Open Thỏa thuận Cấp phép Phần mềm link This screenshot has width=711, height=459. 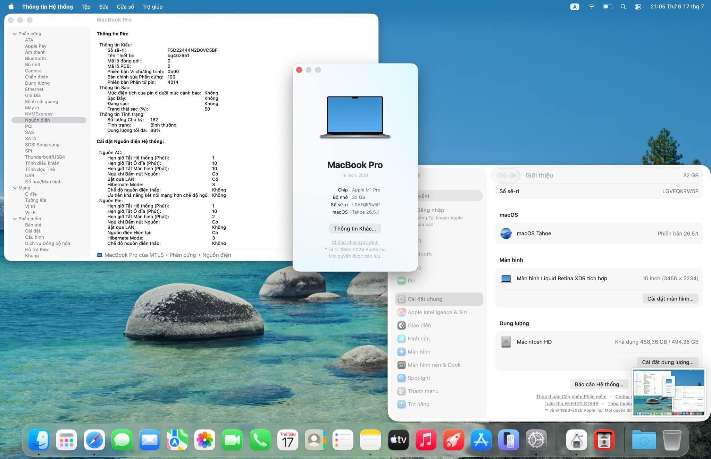(571, 397)
